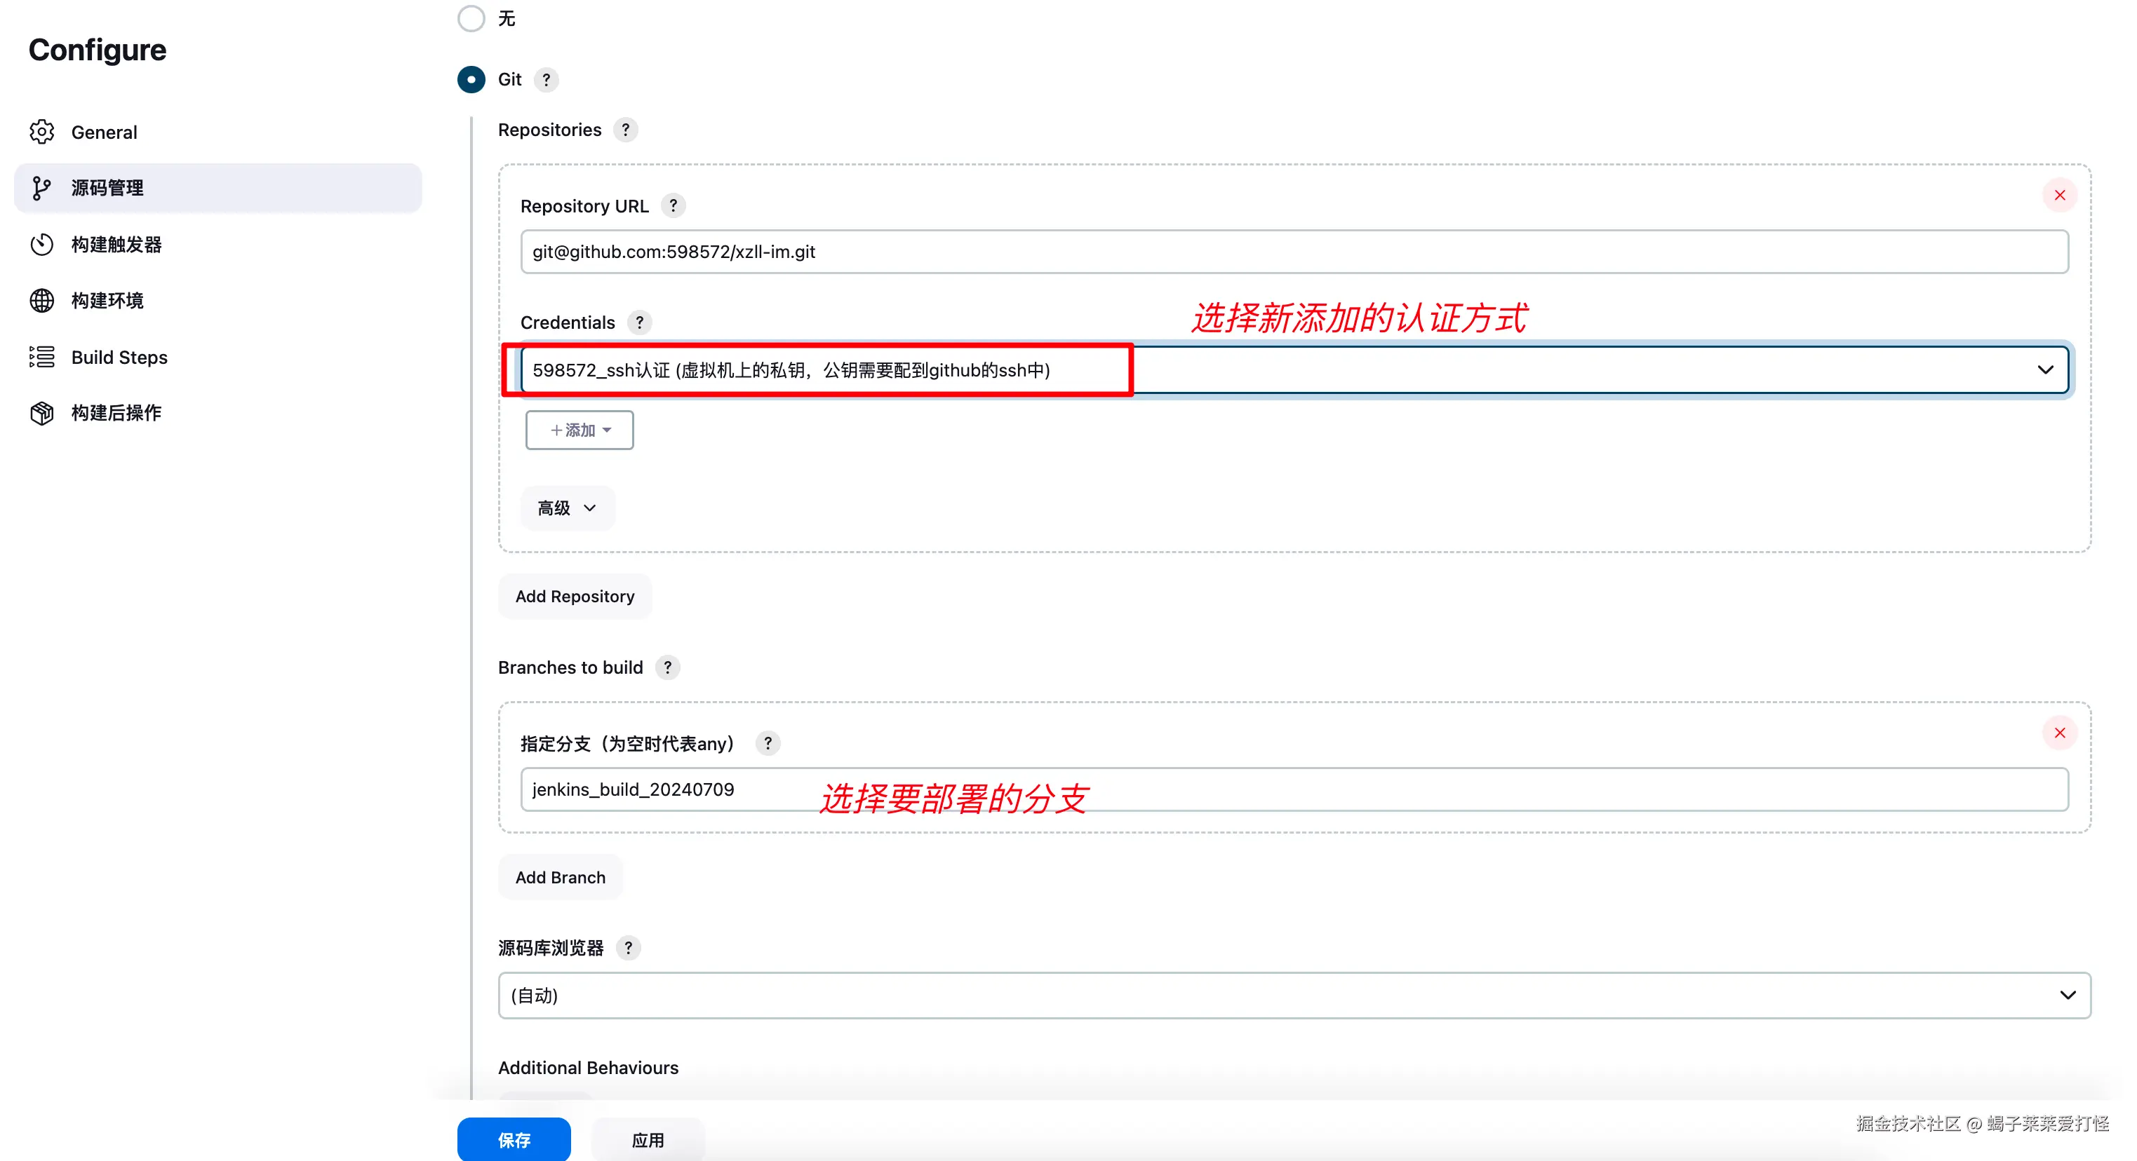This screenshot has width=2137, height=1161.
Task: Click help icon for 源码库浏览器
Action: (628, 948)
